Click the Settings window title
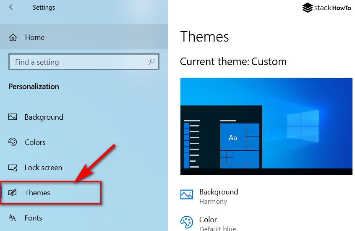This screenshot has width=355, height=231. pyautogui.click(x=44, y=8)
